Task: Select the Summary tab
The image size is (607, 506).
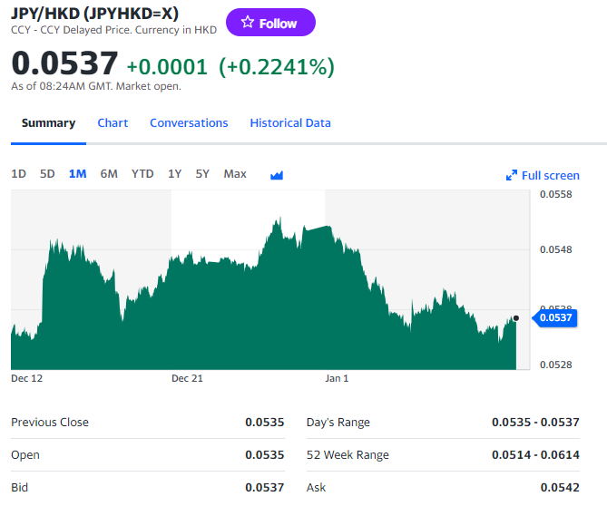Action: (x=48, y=123)
